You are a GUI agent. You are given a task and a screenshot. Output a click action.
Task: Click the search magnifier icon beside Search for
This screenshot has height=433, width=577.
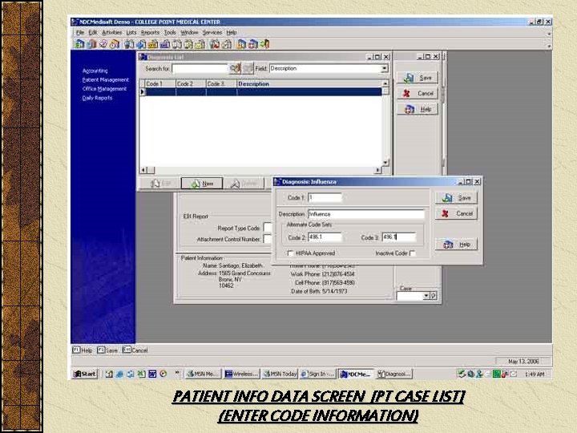click(x=234, y=68)
